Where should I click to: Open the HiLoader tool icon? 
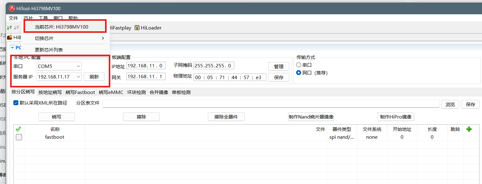click(x=137, y=28)
